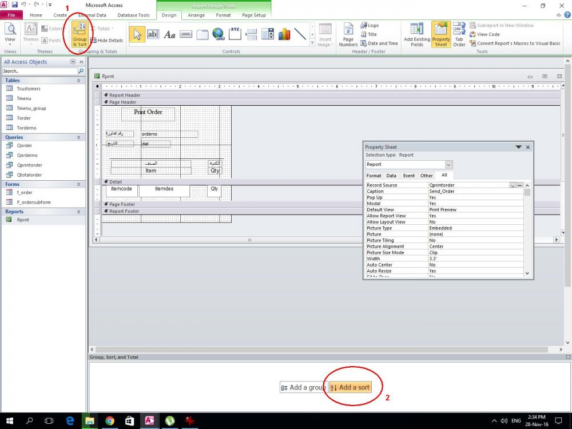This screenshot has width=572, height=429.
Task: Select the Insert Page Break control tool
Action: 251,34
